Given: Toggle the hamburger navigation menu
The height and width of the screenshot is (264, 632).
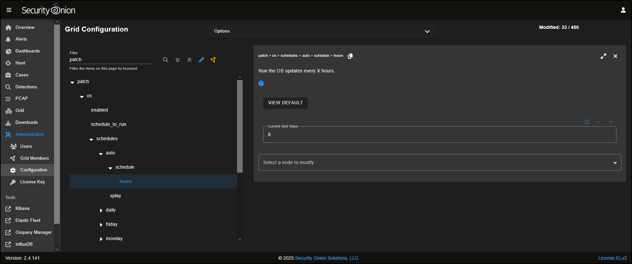Looking at the screenshot, I should [x=9, y=10].
